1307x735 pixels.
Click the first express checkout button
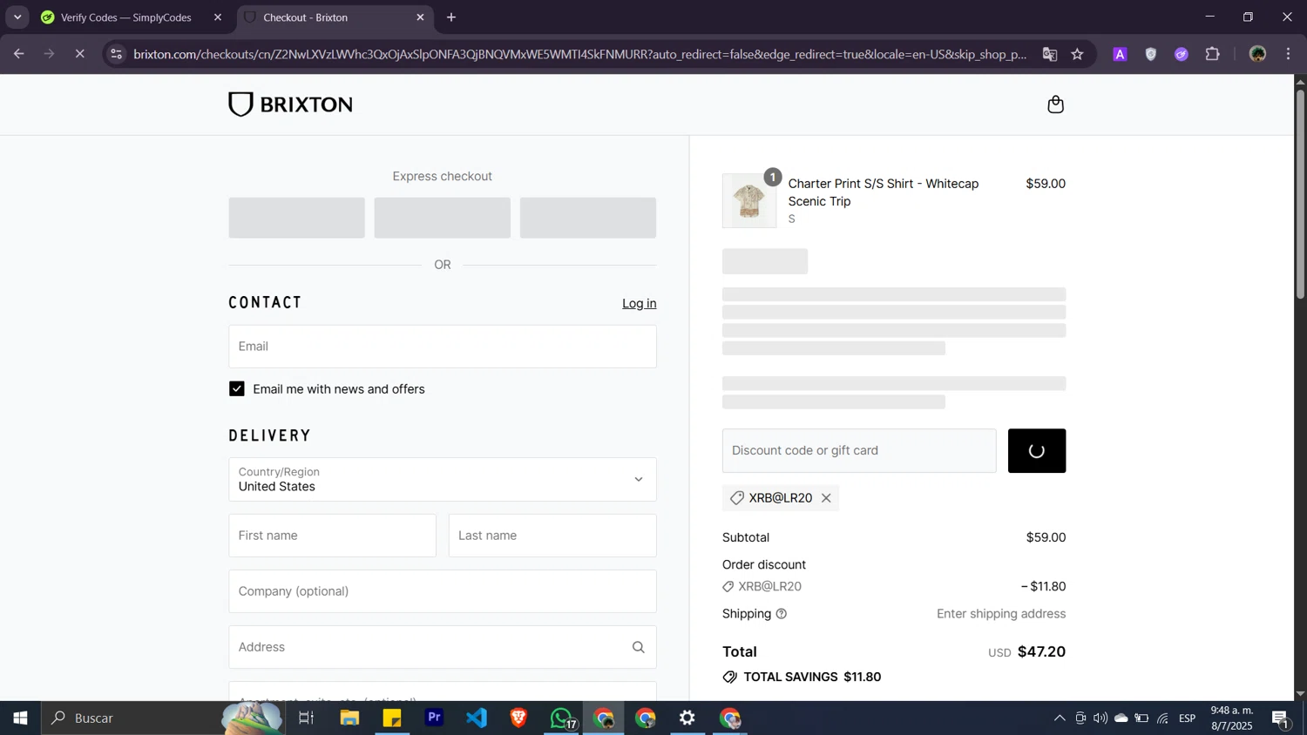(296, 218)
